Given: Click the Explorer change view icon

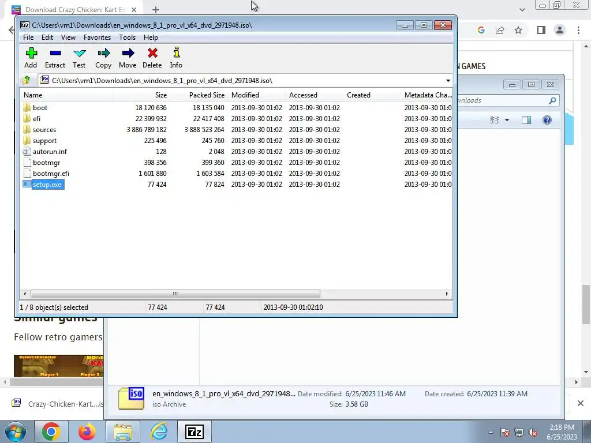Looking at the screenshot, I should [494, 120].
